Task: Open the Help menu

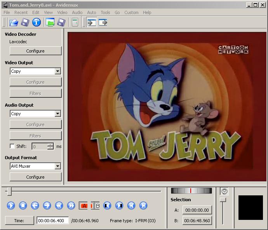Action: [x=147, y=12]
